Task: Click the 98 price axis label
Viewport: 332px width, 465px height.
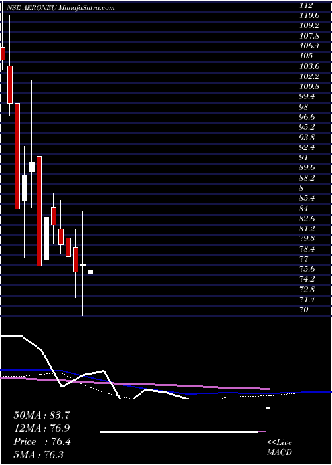Action: 304,106
